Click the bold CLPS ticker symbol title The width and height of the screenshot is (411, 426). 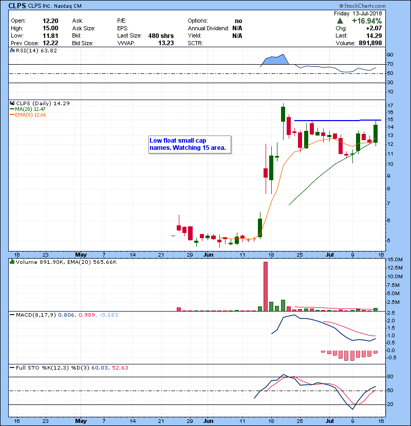coord(17,6)
